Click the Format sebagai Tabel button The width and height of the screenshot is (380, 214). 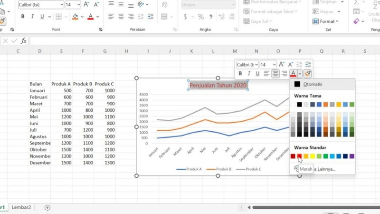pos(272,11)
